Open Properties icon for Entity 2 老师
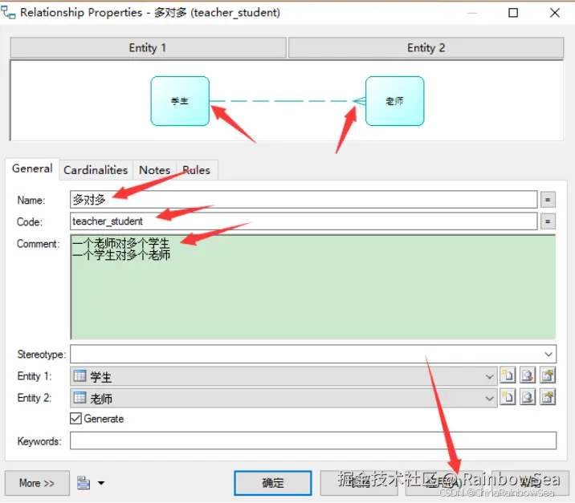The image size is (575, 503). point(548,397)
